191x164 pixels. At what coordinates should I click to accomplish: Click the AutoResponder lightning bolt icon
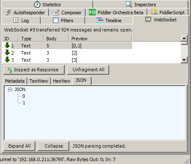[8, 13]
